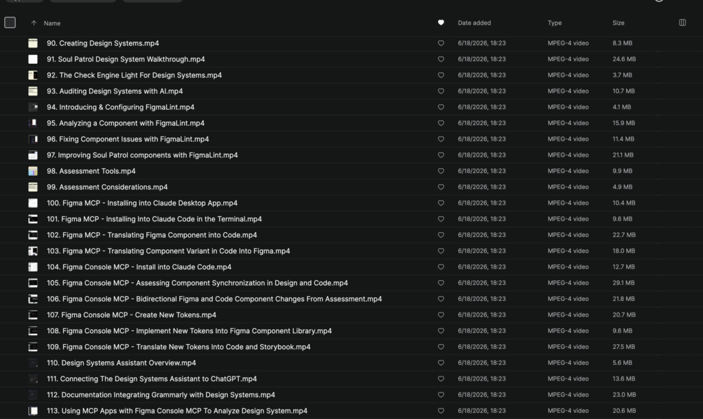Heart icon for 100. Figma MCP Claude Desktop

(441, 203)
